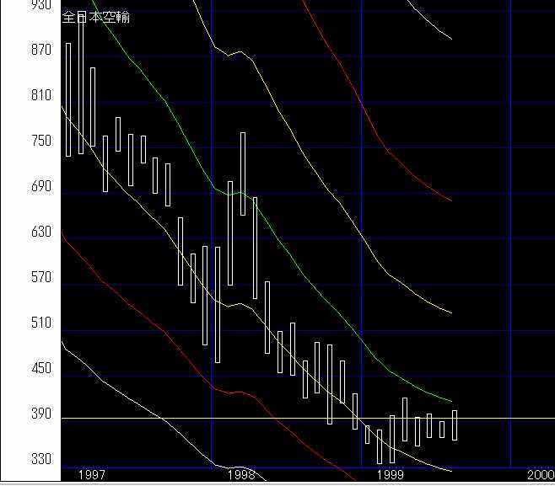Click the 690 price axis label

(x=40, y=187)
